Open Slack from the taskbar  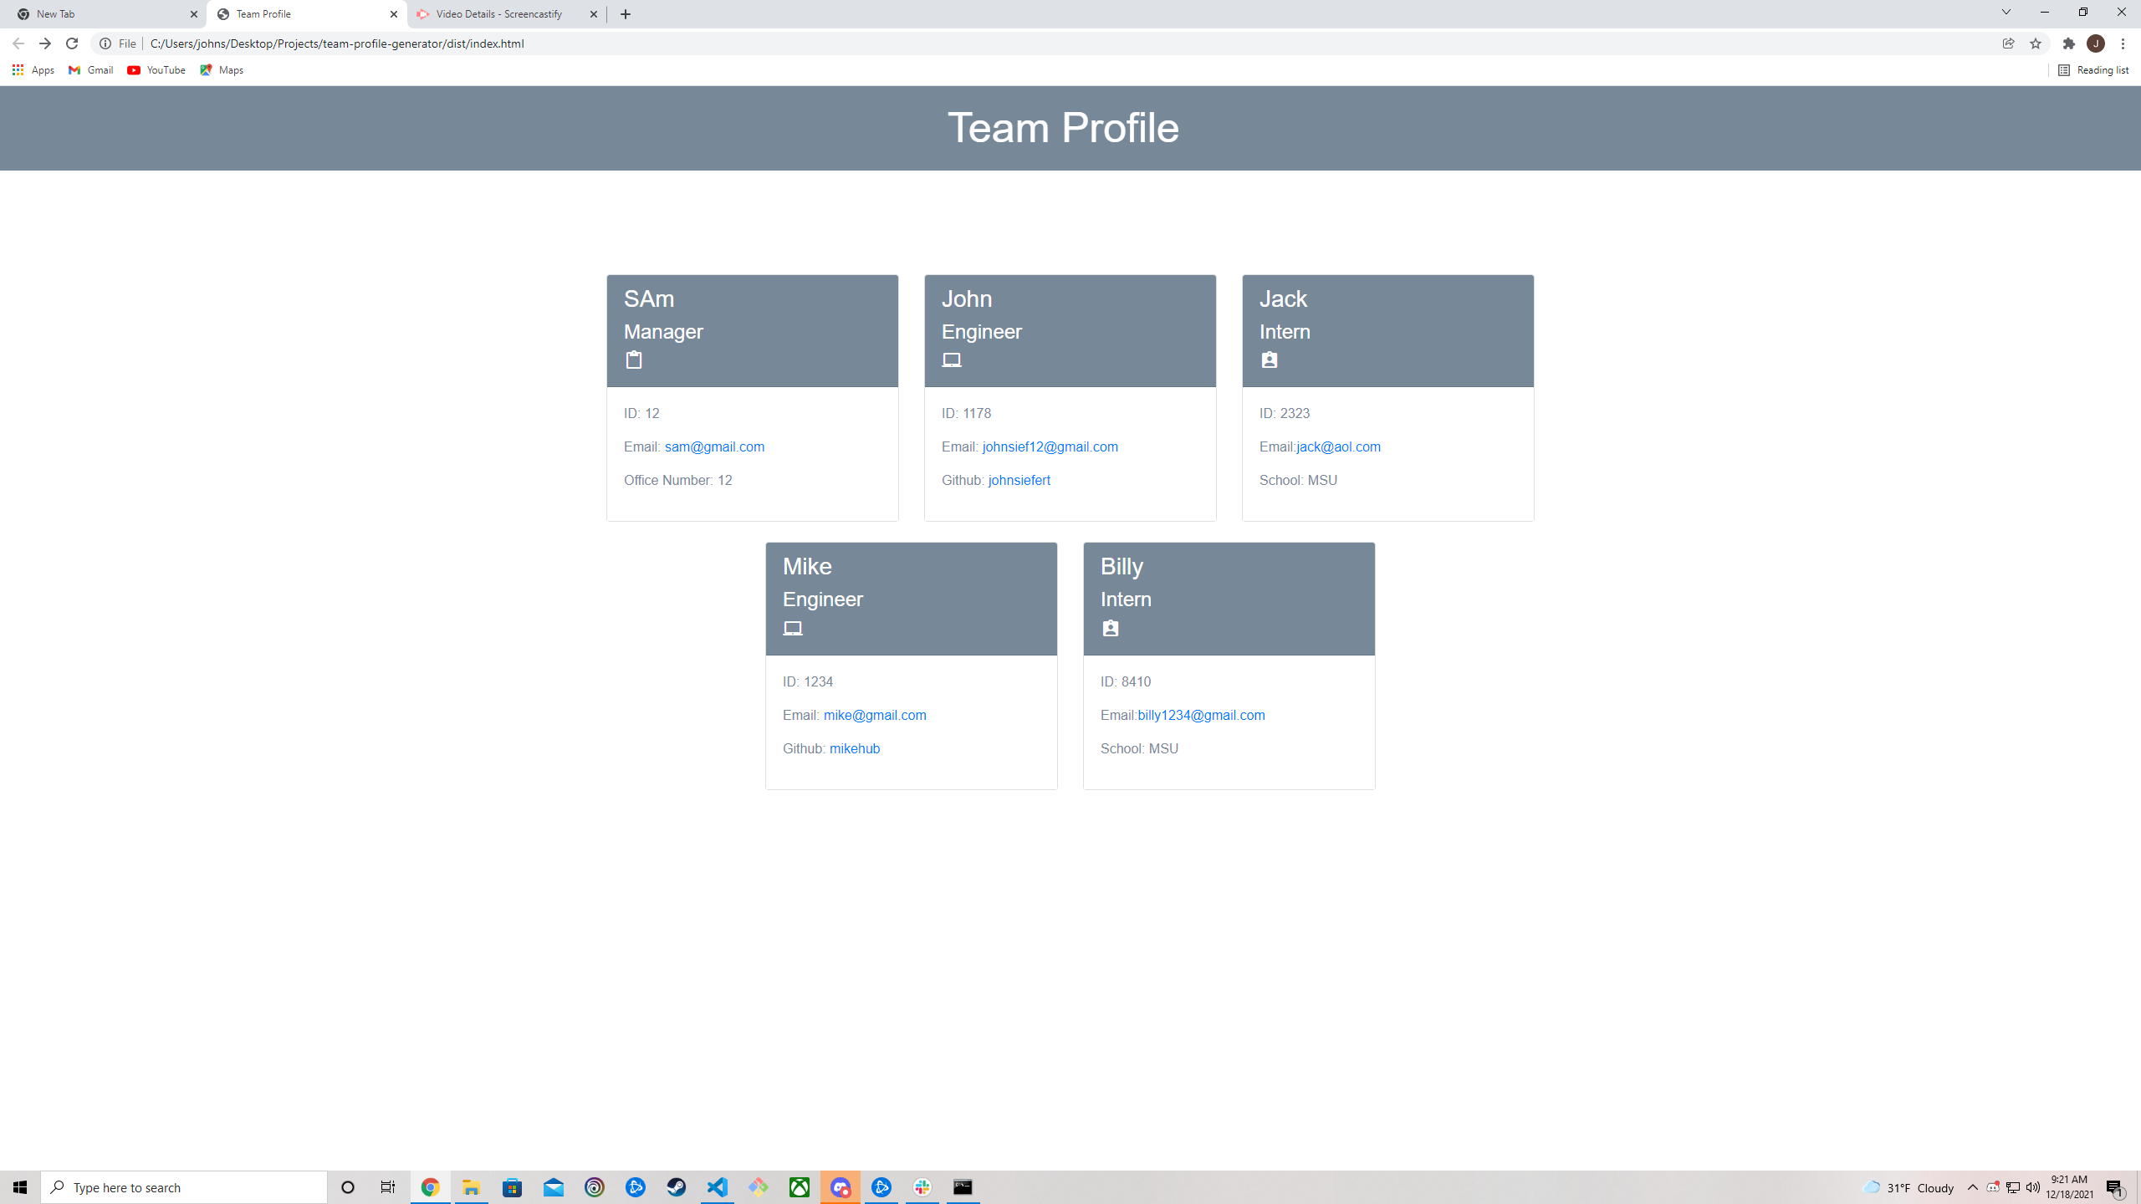(x=922, y=1186)
